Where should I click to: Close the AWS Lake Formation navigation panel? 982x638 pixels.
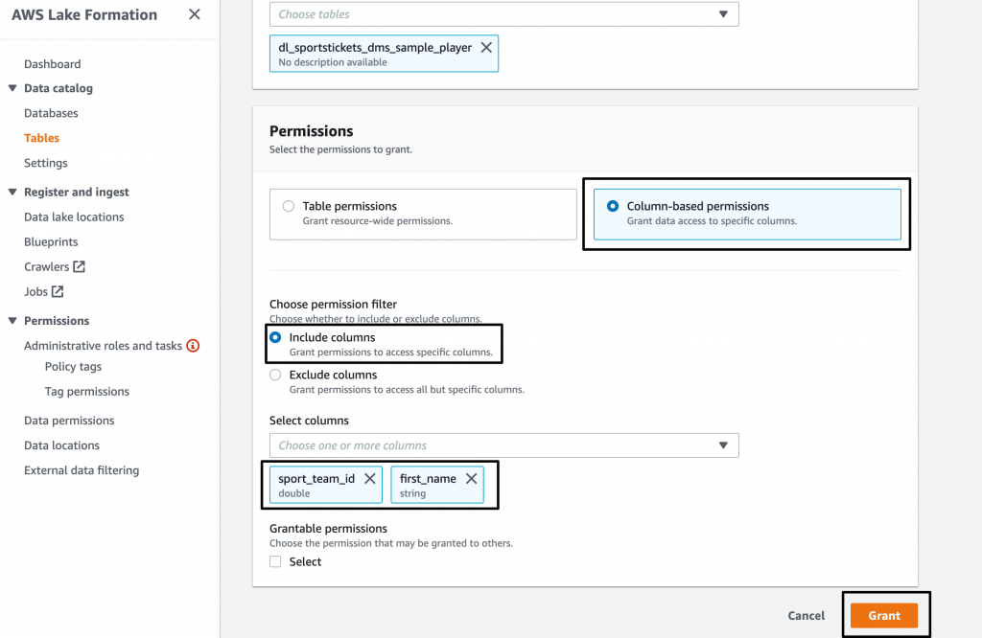[x=195, y=15]
